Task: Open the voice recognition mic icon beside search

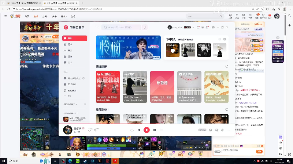Action: coord(145,27)
